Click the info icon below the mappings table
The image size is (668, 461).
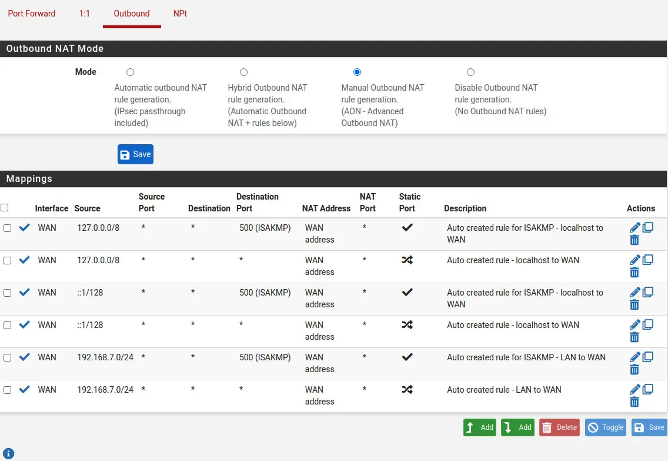pos(8,453)
